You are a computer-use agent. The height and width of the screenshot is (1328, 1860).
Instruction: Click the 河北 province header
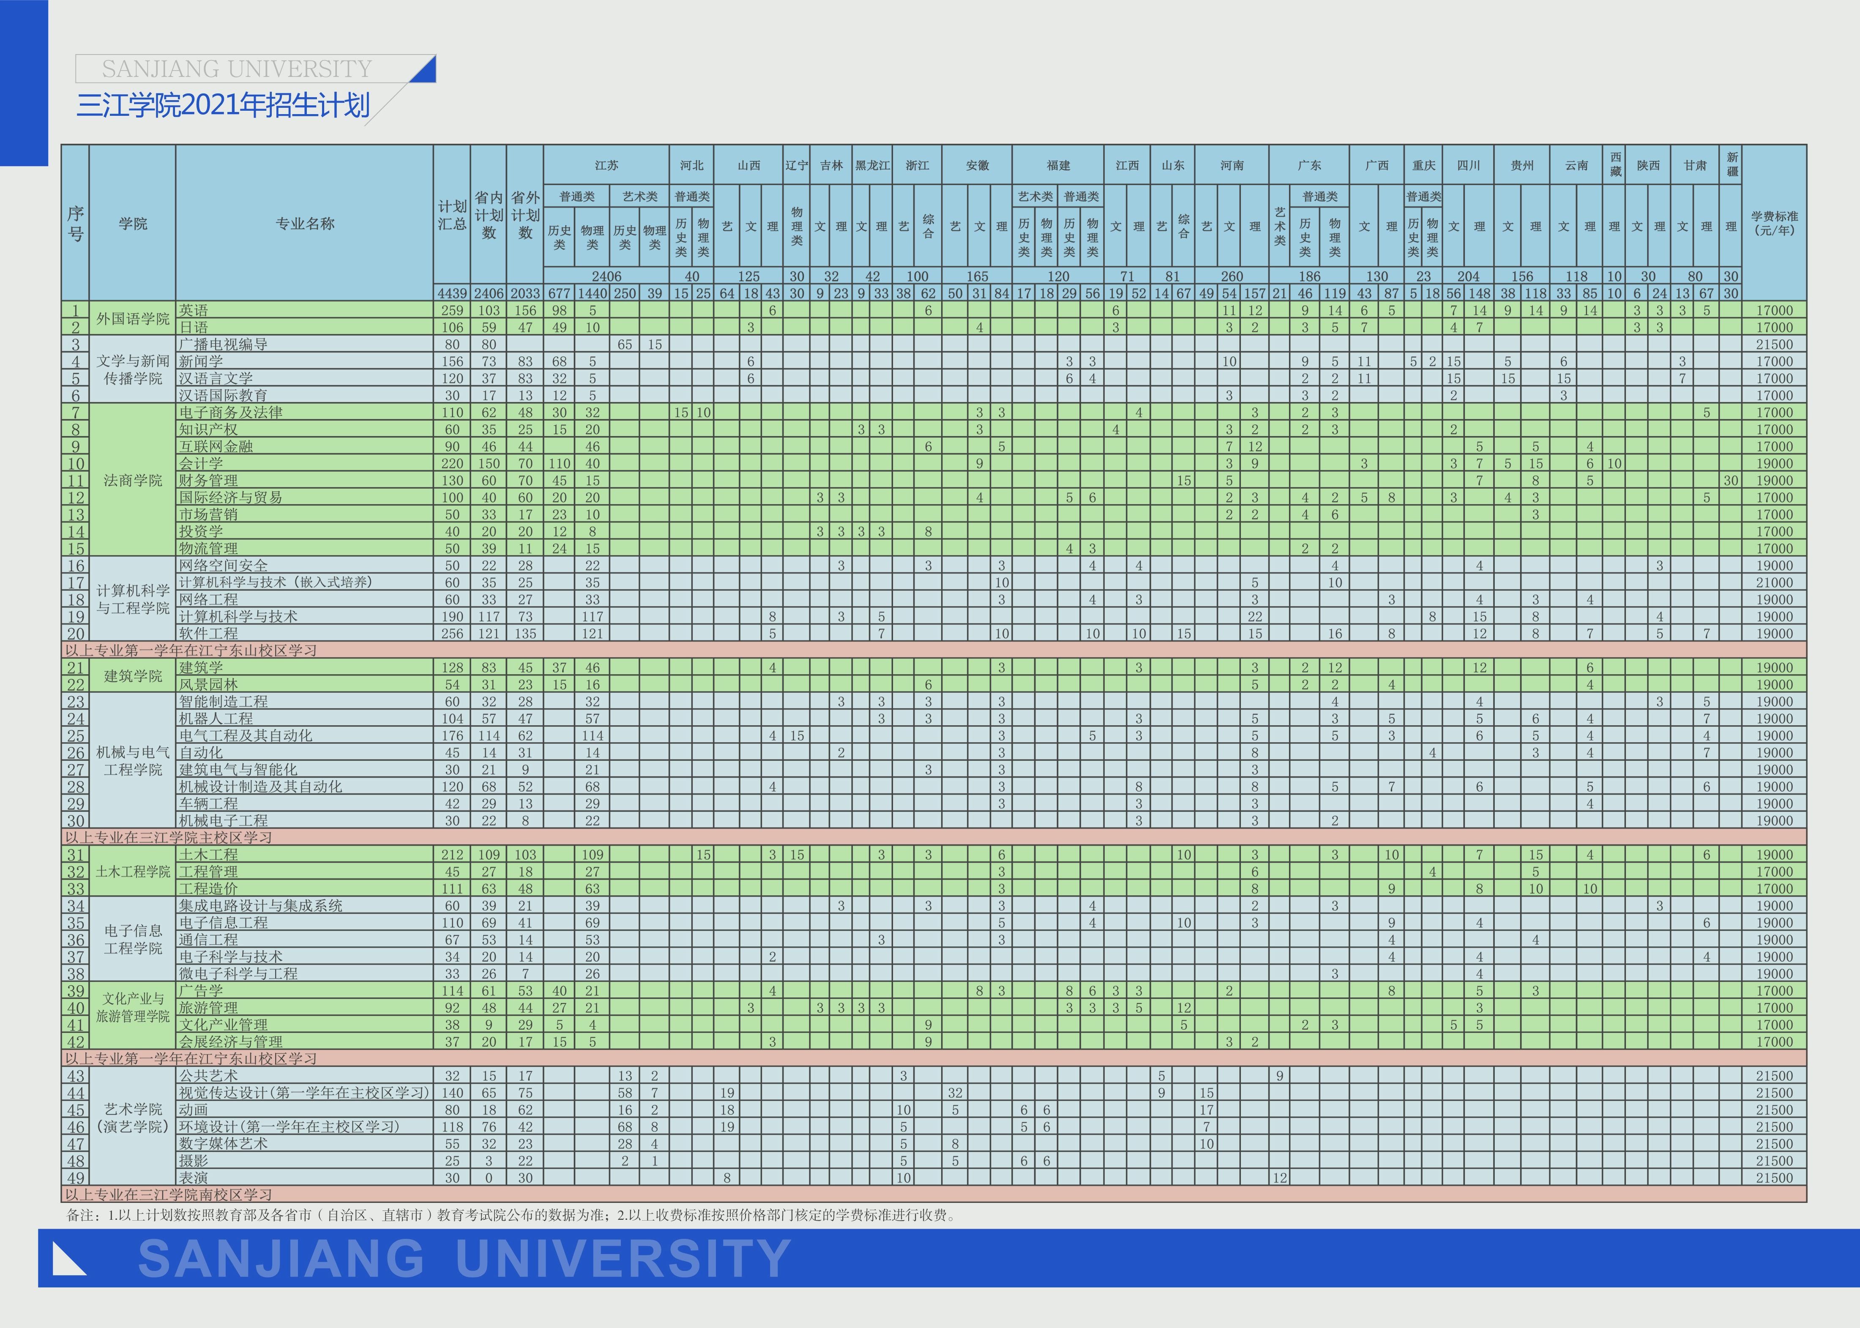692,165
